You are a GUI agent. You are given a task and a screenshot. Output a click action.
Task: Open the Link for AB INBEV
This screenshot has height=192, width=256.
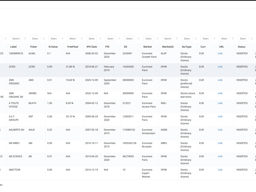(x=220, y=143)
